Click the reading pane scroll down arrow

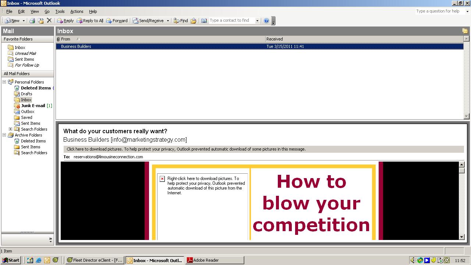pyautogui.click(x=461, y=237)
